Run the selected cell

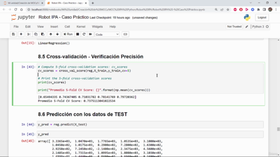point(68,34)
